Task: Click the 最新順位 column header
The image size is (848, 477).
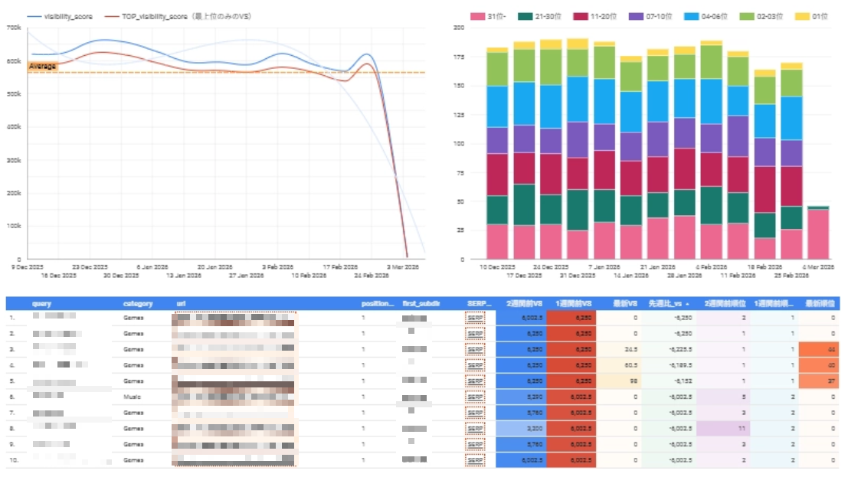Action: 818,304
